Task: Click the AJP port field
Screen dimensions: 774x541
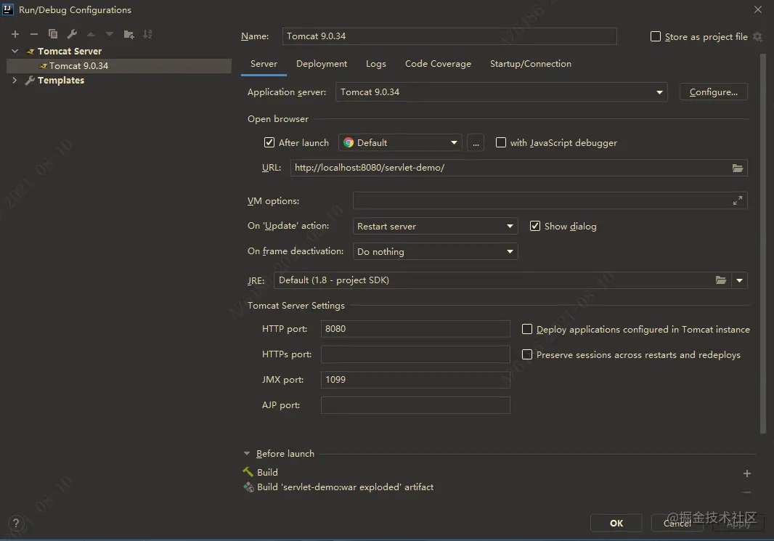Action: 415,405
